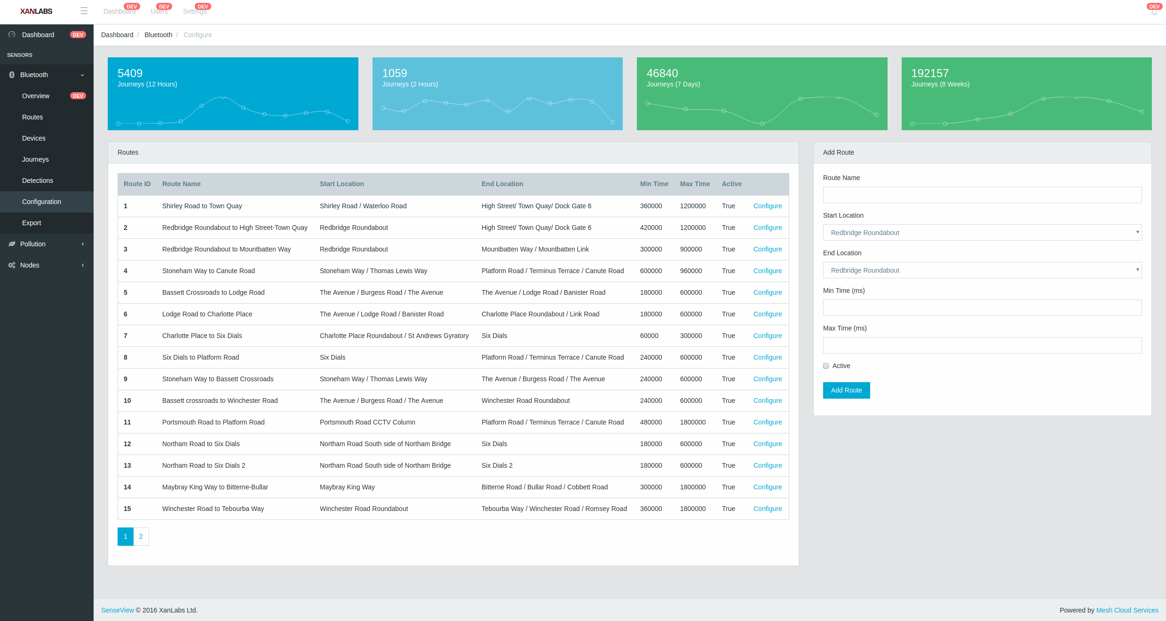
Task: Click the Pollution leaf icon
Action: pos(12,244)
